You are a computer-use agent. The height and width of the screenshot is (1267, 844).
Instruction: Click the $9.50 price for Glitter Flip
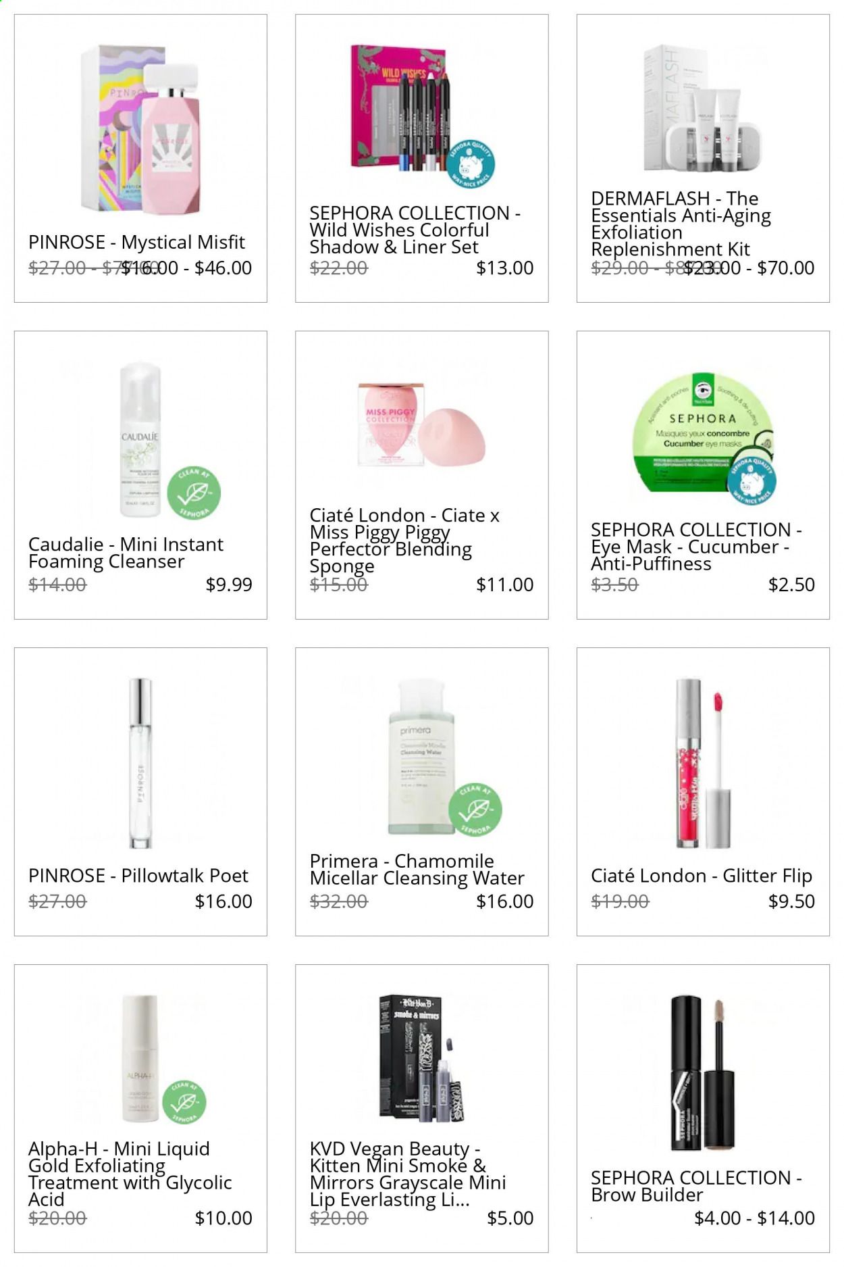click(791, 901)
